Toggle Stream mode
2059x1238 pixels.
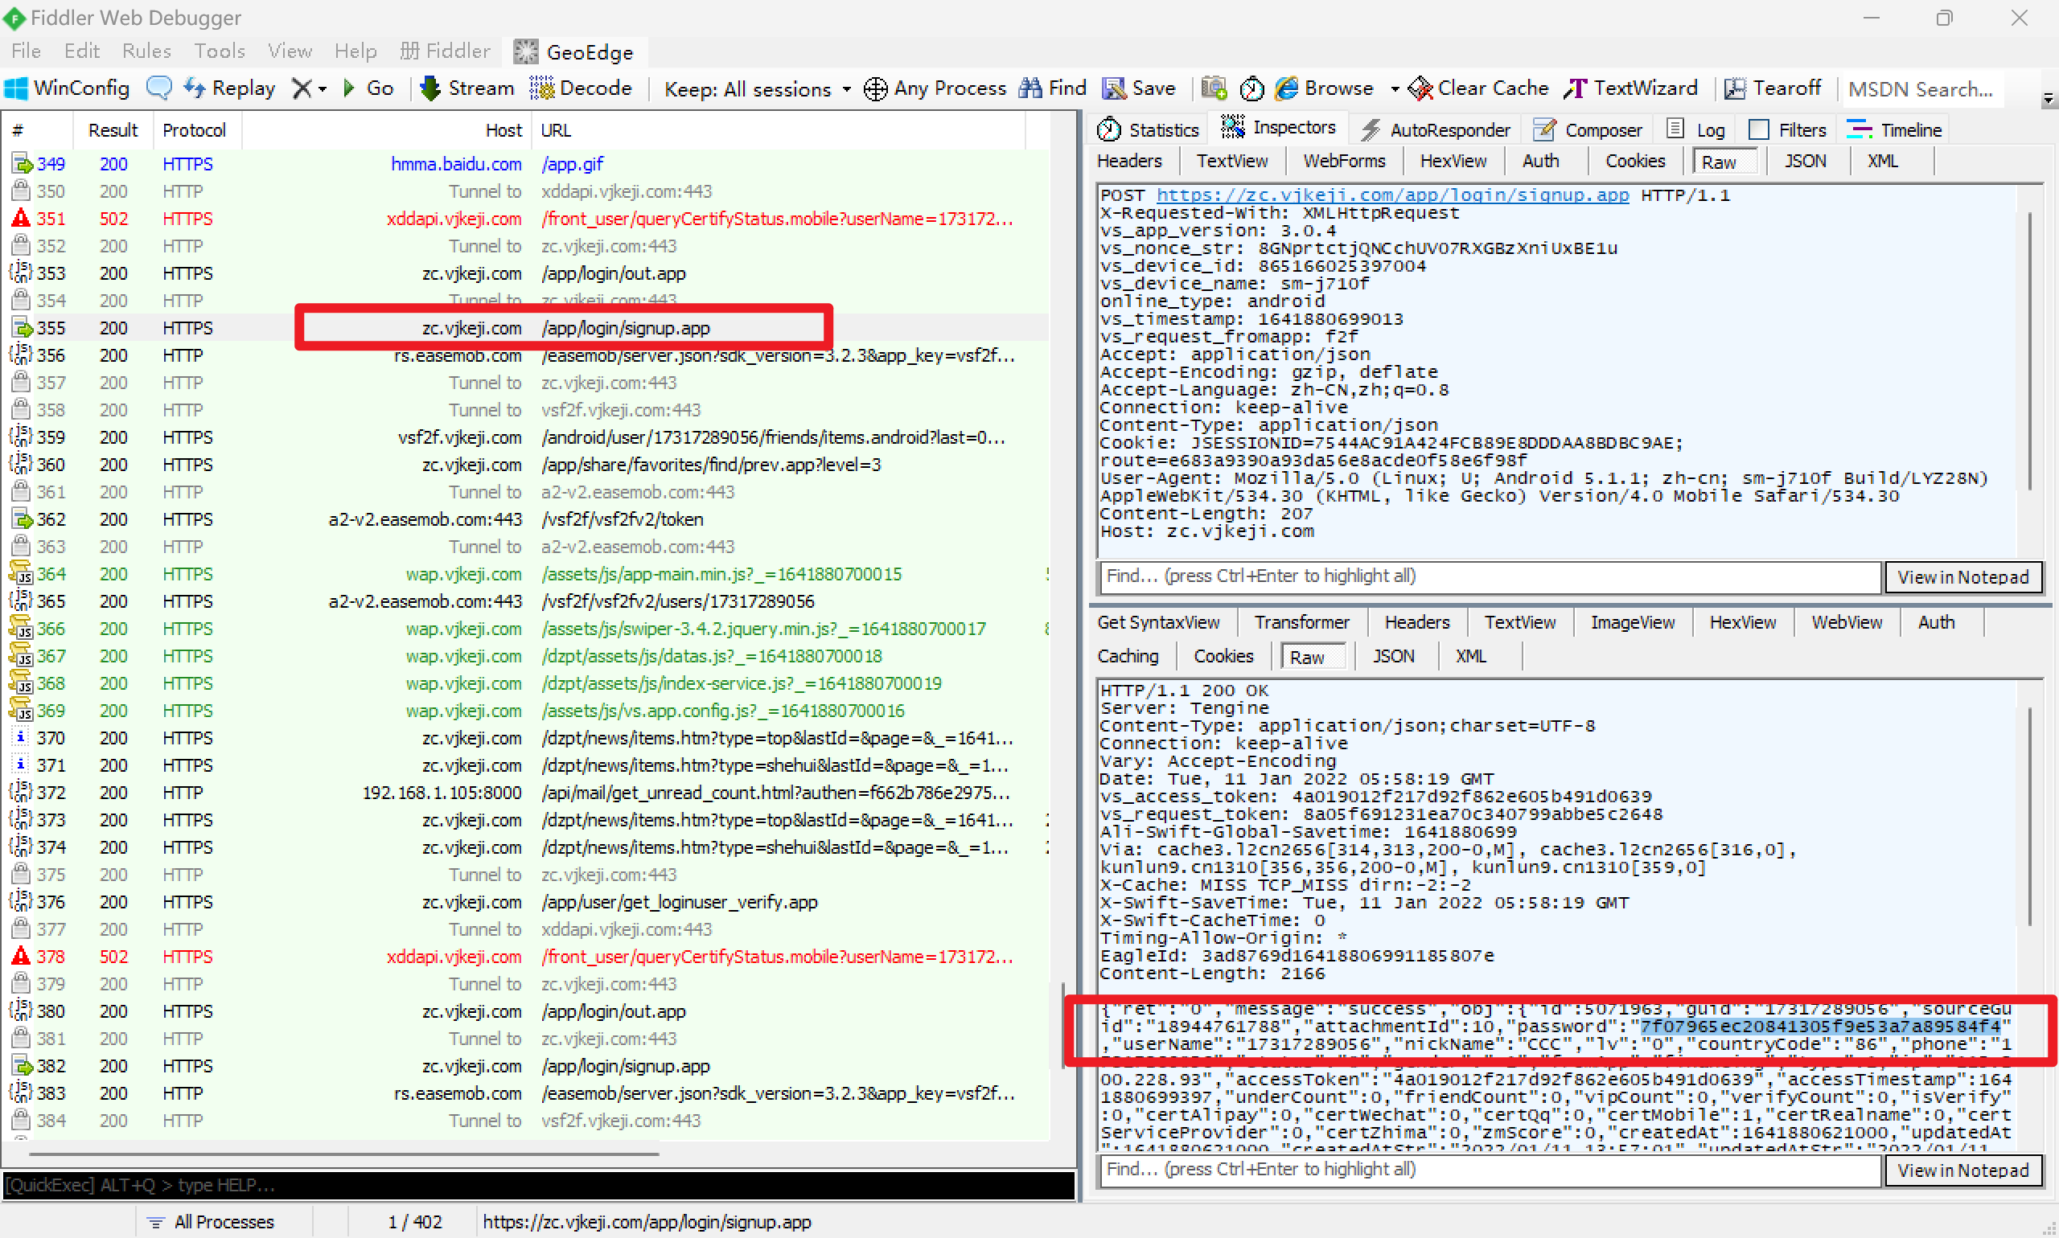pos(466,88)
